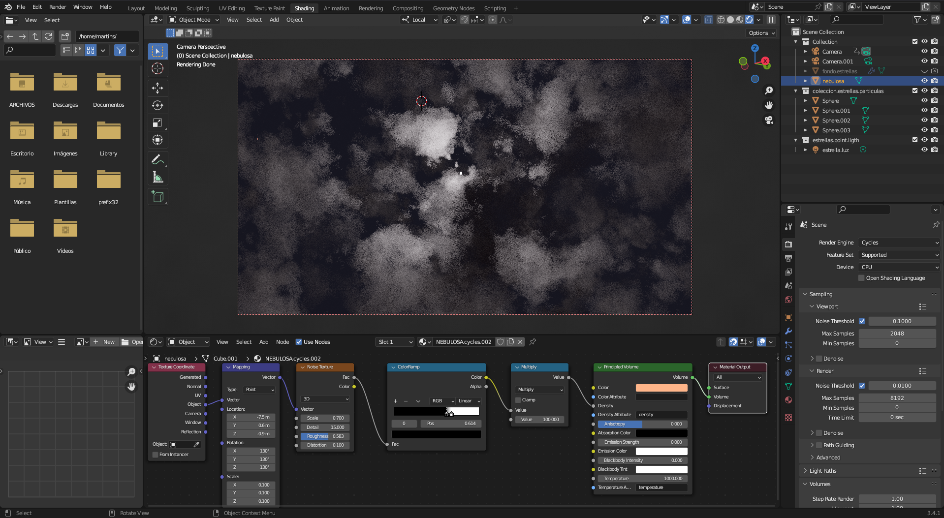
Task: Hide nebulosa object in viewport
Action: (924, 81)
